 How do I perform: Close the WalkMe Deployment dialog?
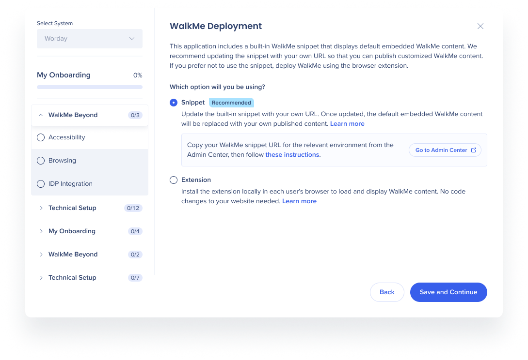click(x=480, y=26)
